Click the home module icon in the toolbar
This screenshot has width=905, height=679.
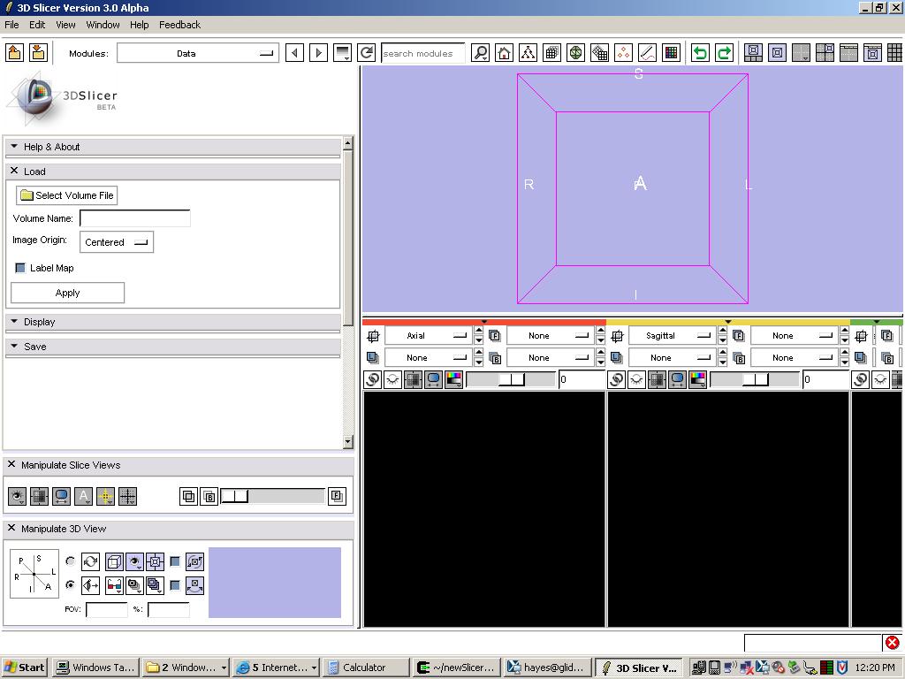tap(504, 53)
